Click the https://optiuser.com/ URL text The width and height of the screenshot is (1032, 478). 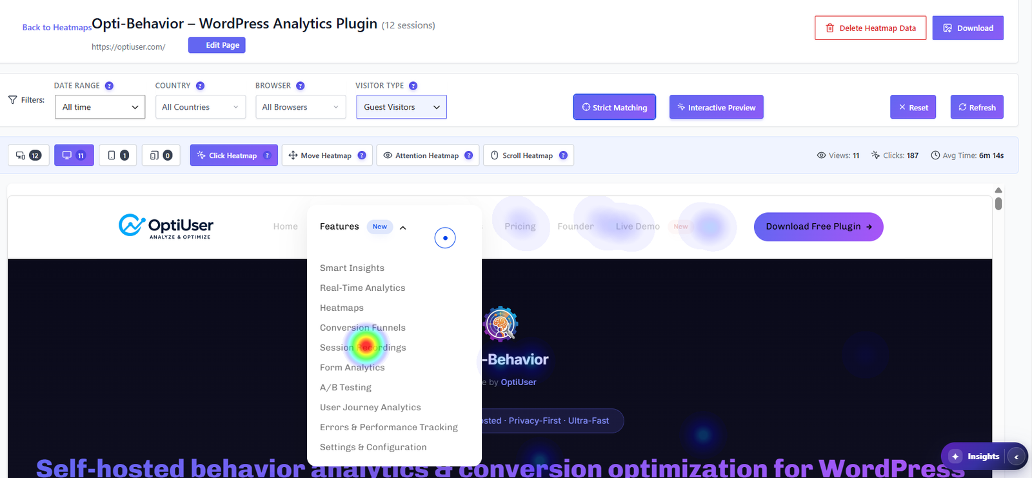click(x=128, y=46)
